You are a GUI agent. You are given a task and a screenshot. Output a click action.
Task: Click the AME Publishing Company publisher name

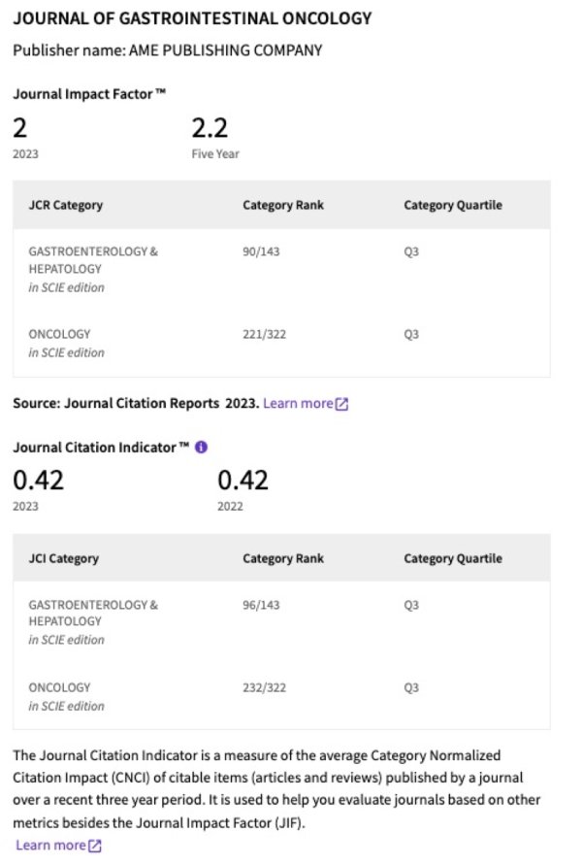coord(225,50)
